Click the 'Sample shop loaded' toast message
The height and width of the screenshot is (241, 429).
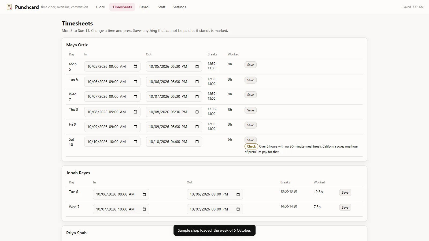214,230
